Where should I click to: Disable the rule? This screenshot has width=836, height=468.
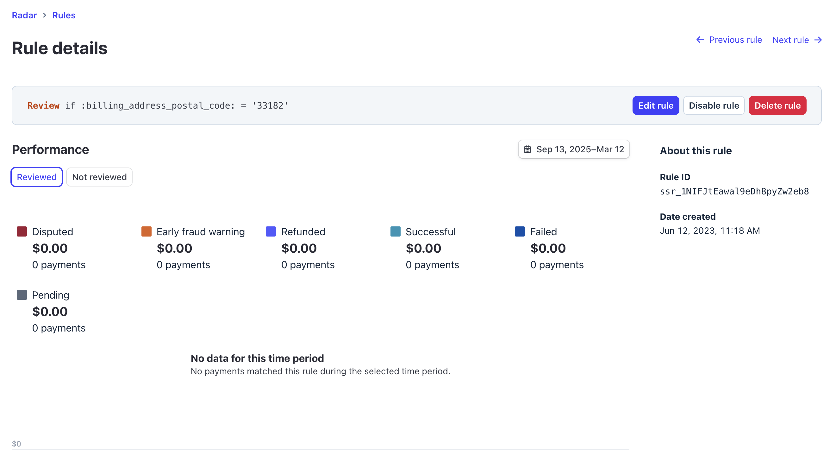(x=714, y=105)
